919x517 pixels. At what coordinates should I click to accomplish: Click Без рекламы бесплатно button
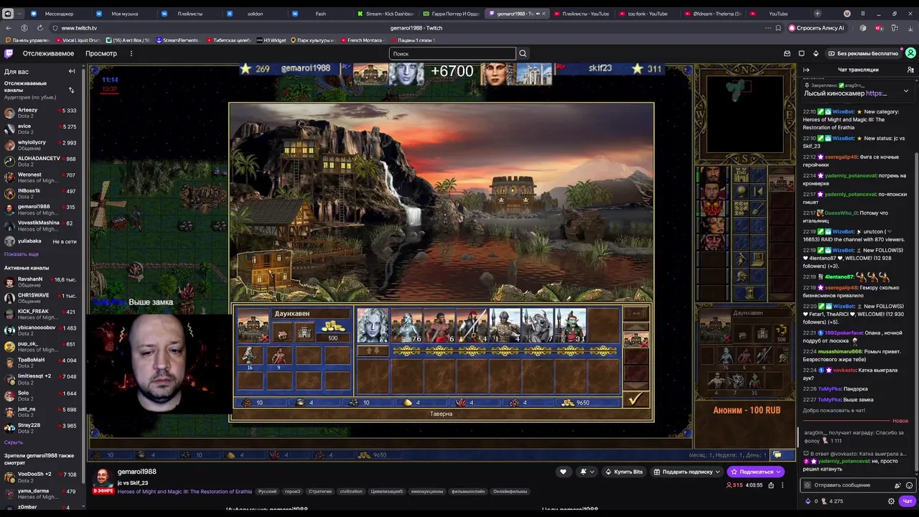click(863, 53)
